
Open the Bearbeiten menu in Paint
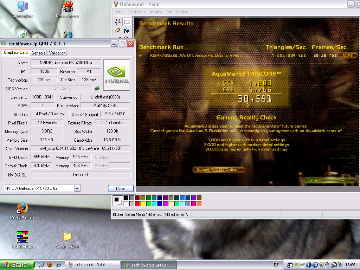click(136, 12)
